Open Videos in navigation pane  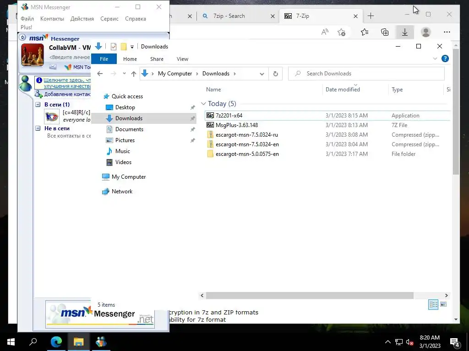coord(123,162)
